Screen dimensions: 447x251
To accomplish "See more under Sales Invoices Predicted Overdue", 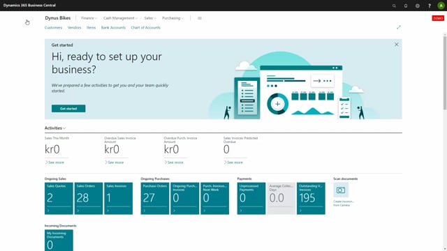I will point(233,162).
